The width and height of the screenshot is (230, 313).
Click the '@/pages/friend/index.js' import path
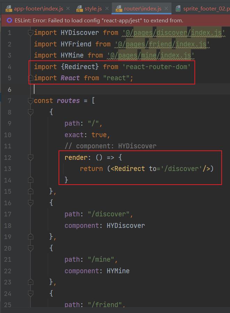[x=162, y=44]
